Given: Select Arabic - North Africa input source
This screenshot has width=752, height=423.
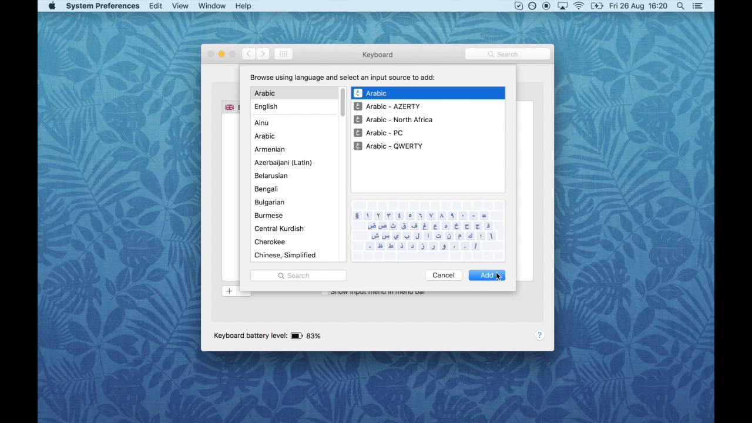Looking at the screenshot, I should [x=428, y=120].
